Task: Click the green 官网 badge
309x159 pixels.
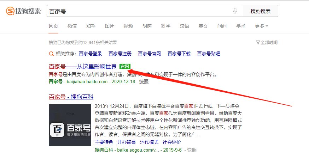Action: [x=125, y=67]
